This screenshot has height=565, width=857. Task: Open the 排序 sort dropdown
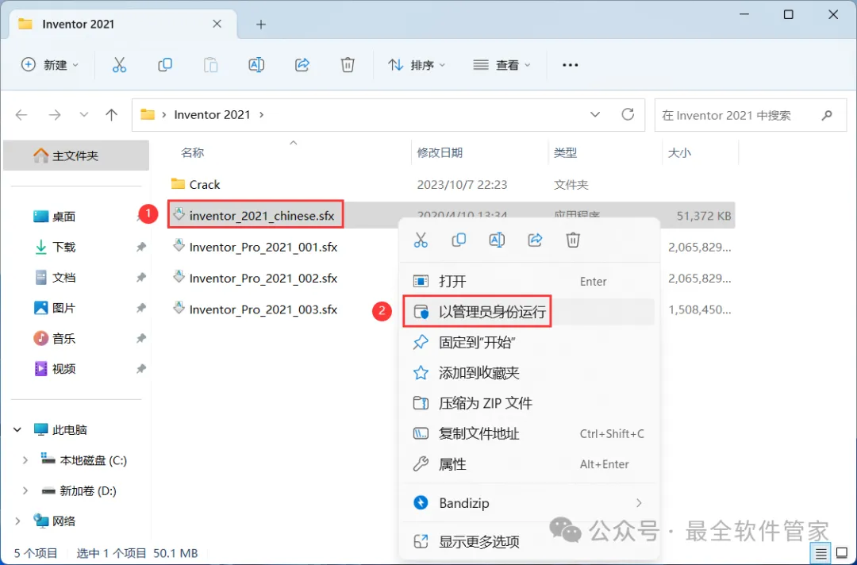point(417,65)
